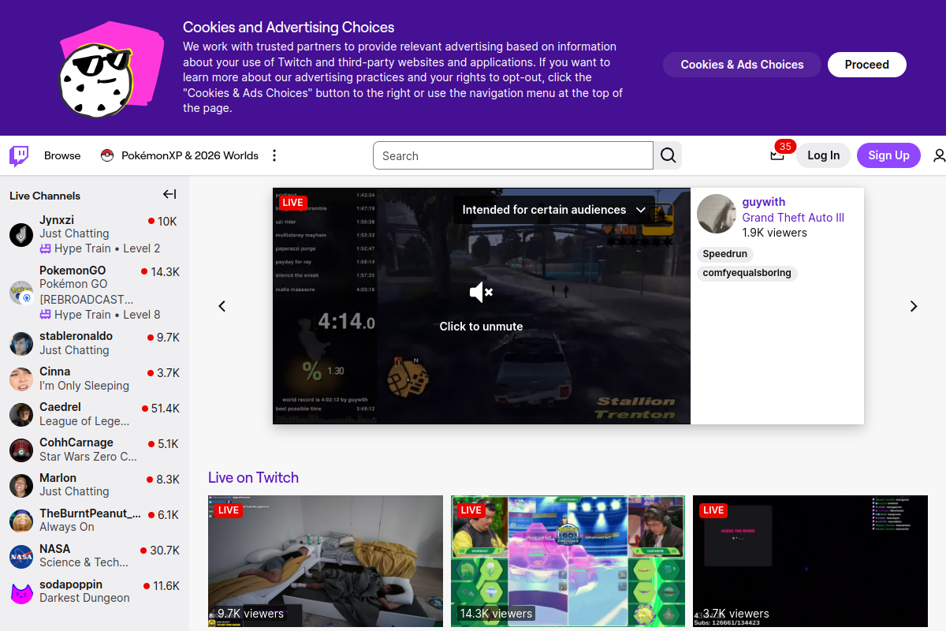Open the Prime loot inbox icon

[x=777, y=155]
